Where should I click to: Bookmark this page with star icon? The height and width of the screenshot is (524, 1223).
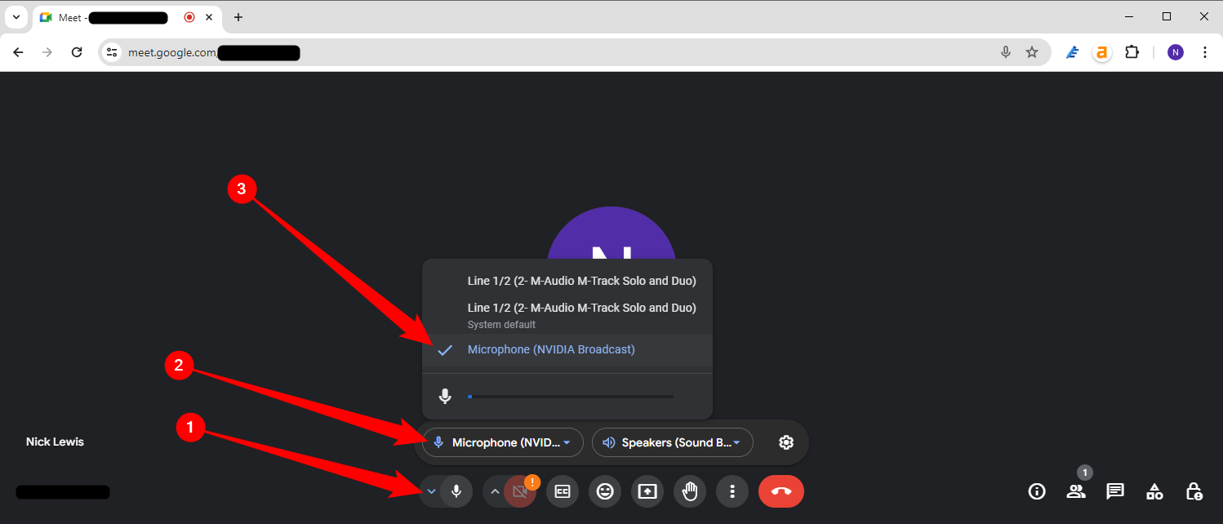click(x=1032, y=52)
